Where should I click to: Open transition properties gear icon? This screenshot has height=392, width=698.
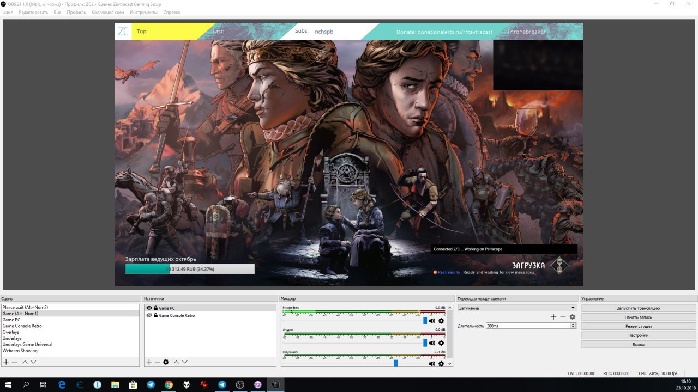point(572,317)
